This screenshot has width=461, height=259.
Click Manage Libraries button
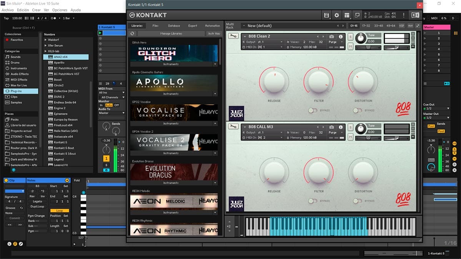click(171, 34)
